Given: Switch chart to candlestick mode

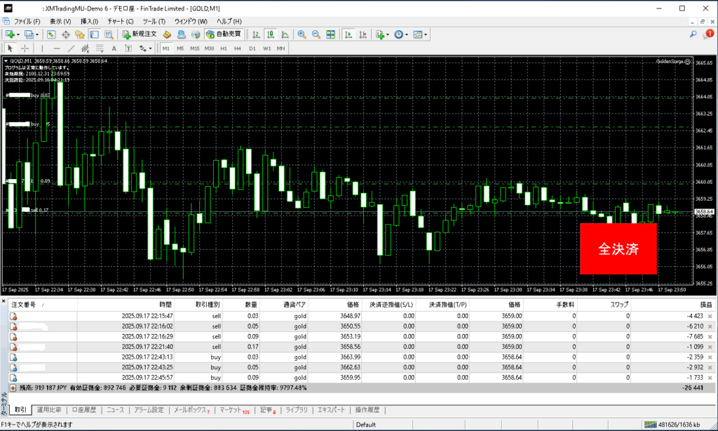Looking at the screenshot, I should tap(271, 34).
